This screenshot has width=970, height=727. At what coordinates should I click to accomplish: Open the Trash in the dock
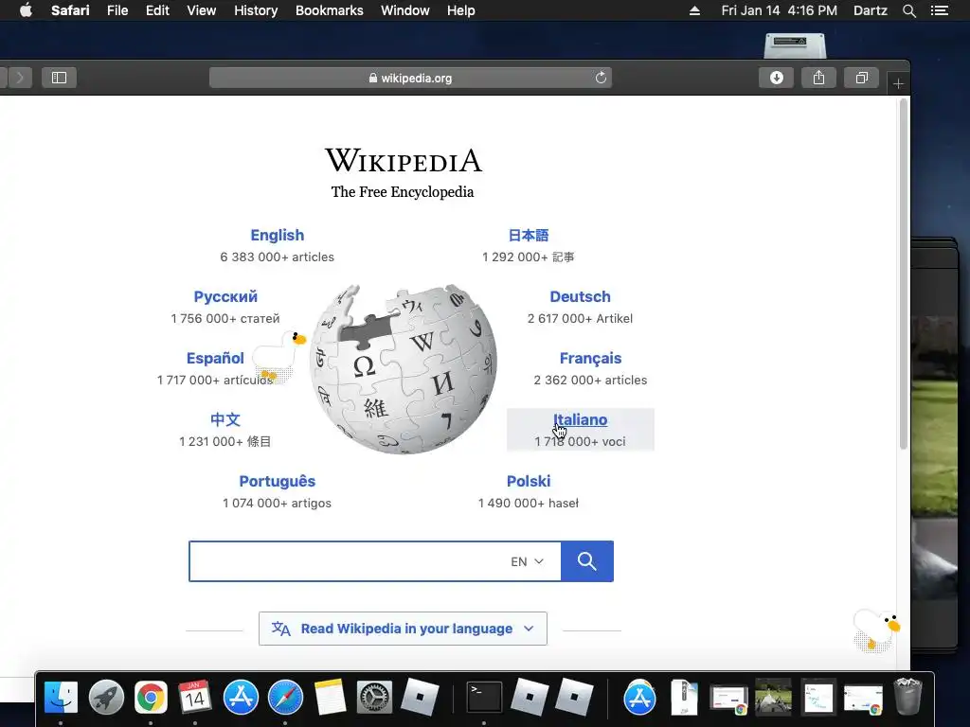907,698
